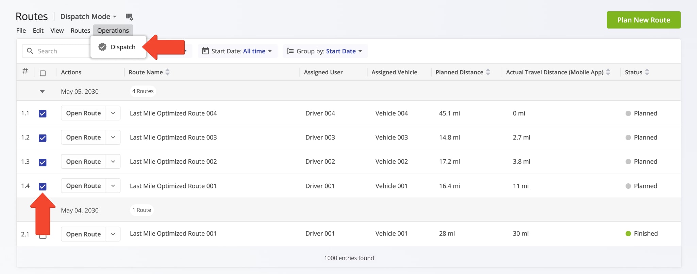Open Route for Last Mile Route 003

[x=83, y=137]
